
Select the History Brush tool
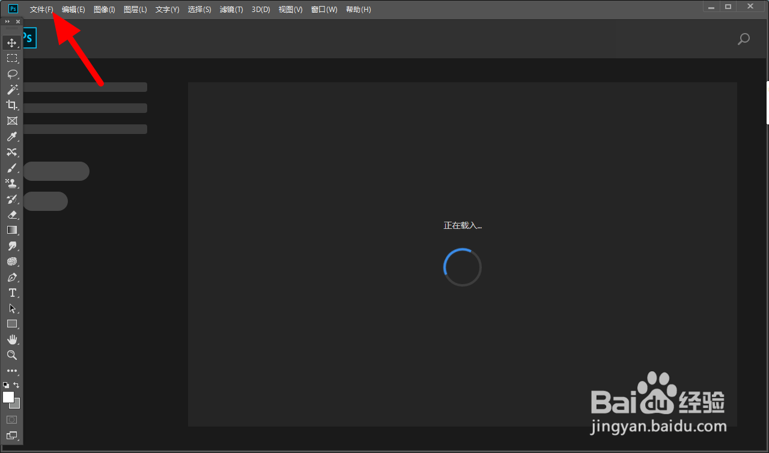tap(11, 199)
